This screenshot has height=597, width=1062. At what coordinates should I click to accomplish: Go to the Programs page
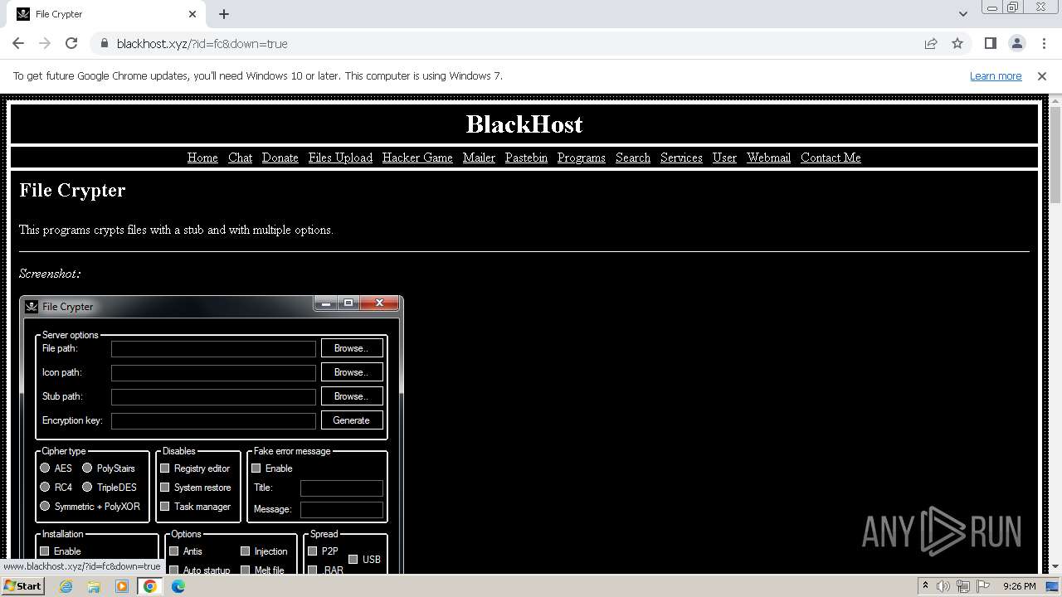pyautogui.click(x=581, y=158)
